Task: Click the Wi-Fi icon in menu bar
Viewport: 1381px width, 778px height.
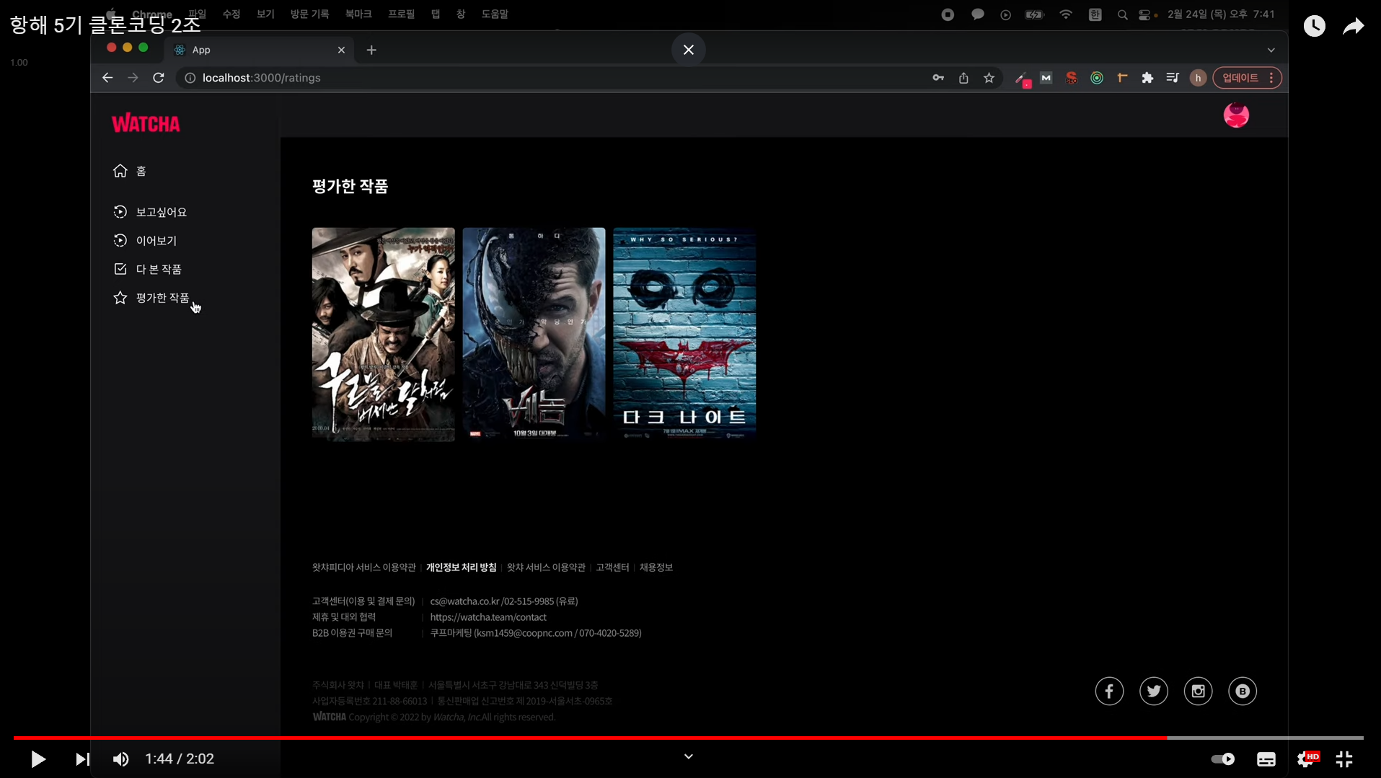Action: tap(1065, 14)
